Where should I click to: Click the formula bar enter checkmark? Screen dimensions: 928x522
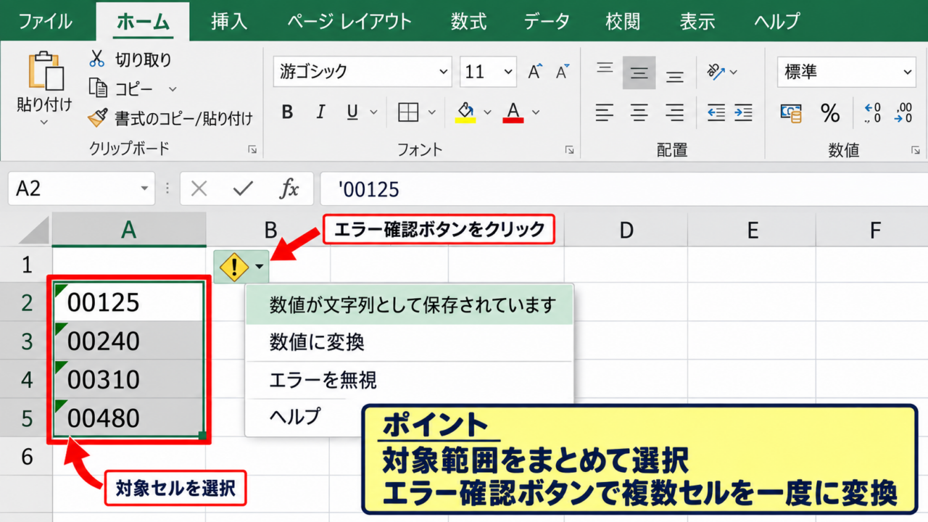tap(243, 189)
